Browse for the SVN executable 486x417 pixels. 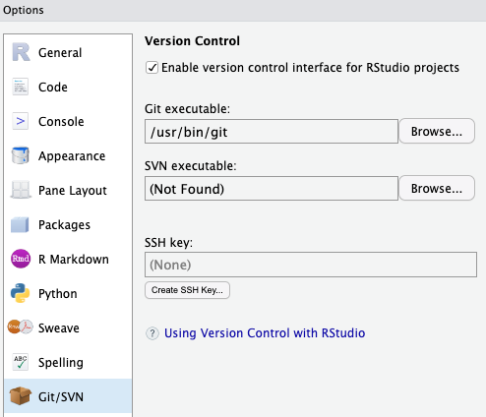(437, 188)
